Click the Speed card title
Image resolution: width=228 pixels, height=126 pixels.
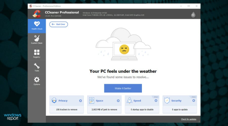click(x=137, y=101)
